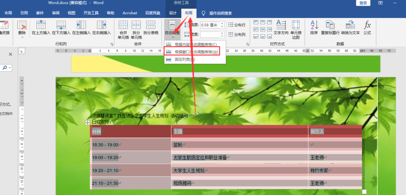406x195 pixels.
Task: Open the table Design (设计) tab
Action: pyautogui.click(x=173, y=13)
